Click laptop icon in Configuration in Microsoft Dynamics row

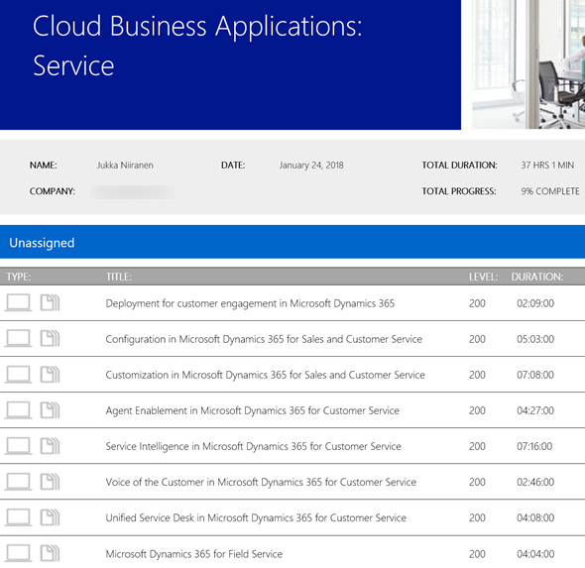click(18, 338)
